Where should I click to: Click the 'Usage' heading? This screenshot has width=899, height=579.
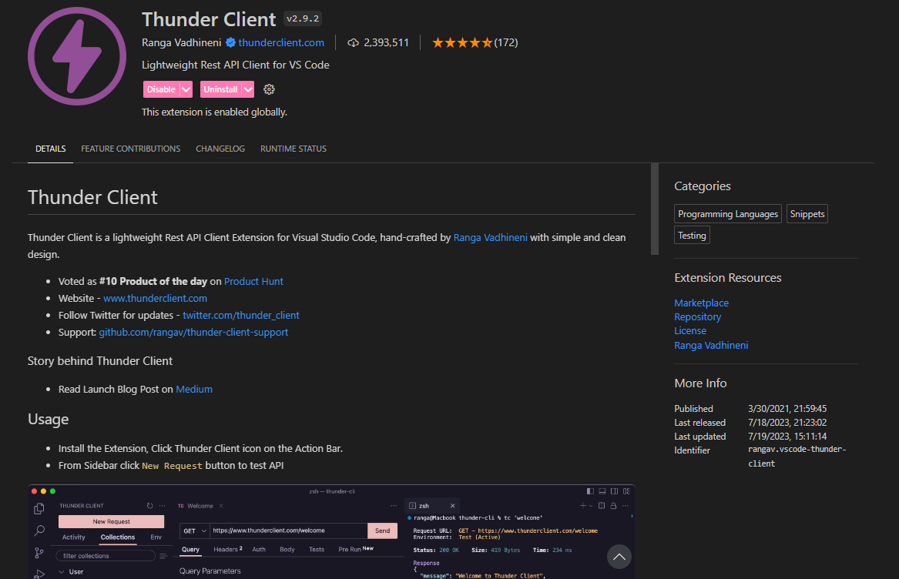(49, 419)
